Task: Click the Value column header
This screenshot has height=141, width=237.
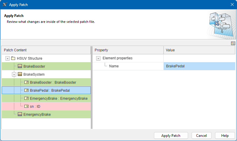Action: (199, 50)
